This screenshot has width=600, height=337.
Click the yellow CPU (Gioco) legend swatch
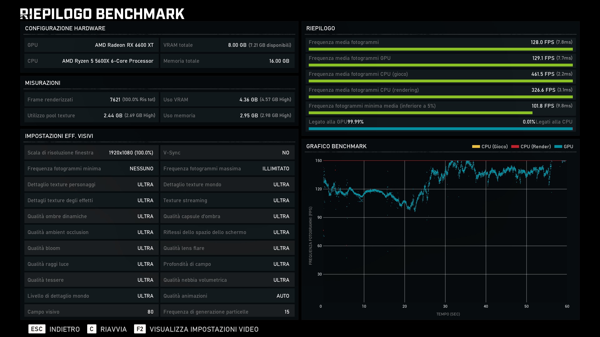point(476,146)
